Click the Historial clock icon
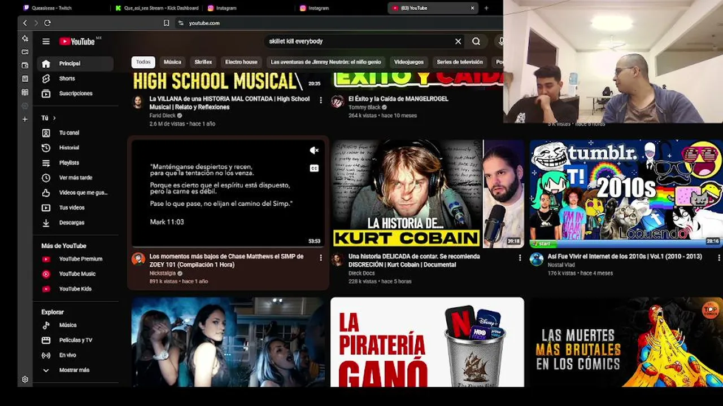 pos(46,148)
